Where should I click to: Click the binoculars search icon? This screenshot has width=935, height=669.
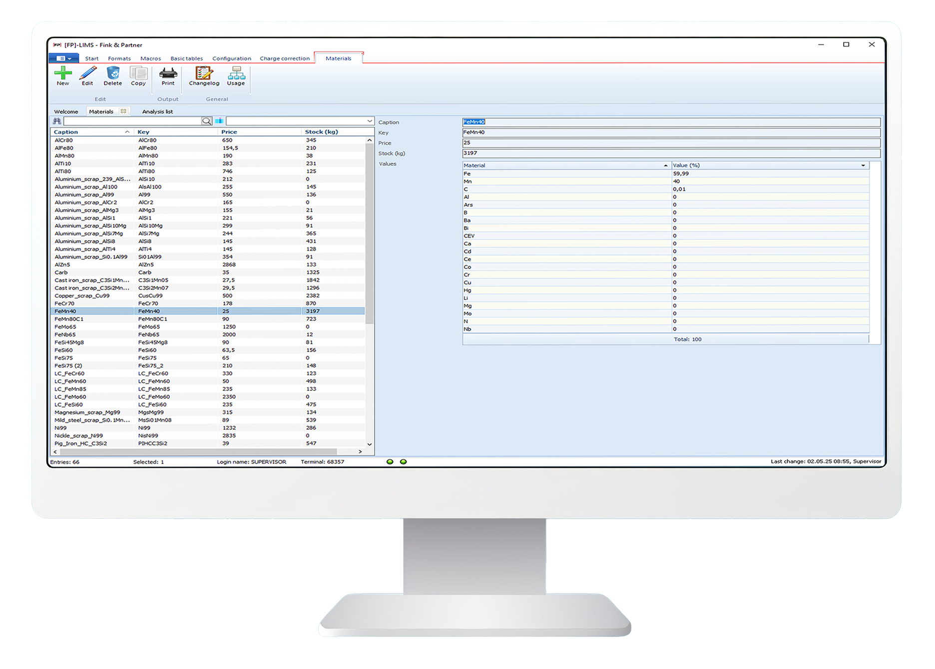coord(57,121)
